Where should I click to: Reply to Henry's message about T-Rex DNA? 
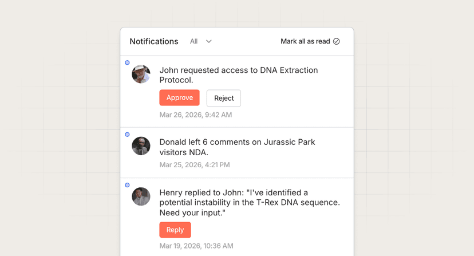(175, 230)
